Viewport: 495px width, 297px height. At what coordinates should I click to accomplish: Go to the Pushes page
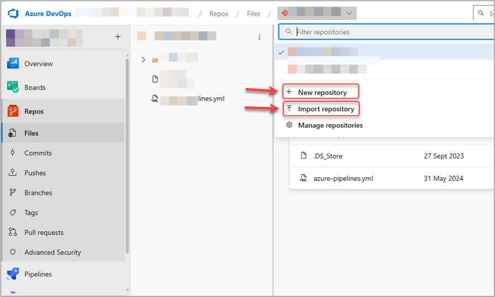point(35,173)
